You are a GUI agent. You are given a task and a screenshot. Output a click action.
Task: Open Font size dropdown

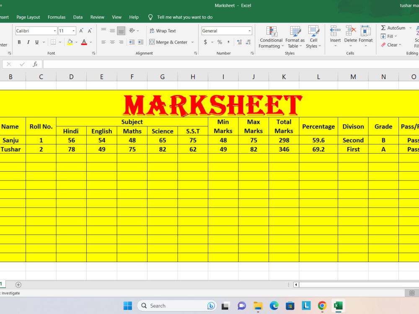point(73,31)
